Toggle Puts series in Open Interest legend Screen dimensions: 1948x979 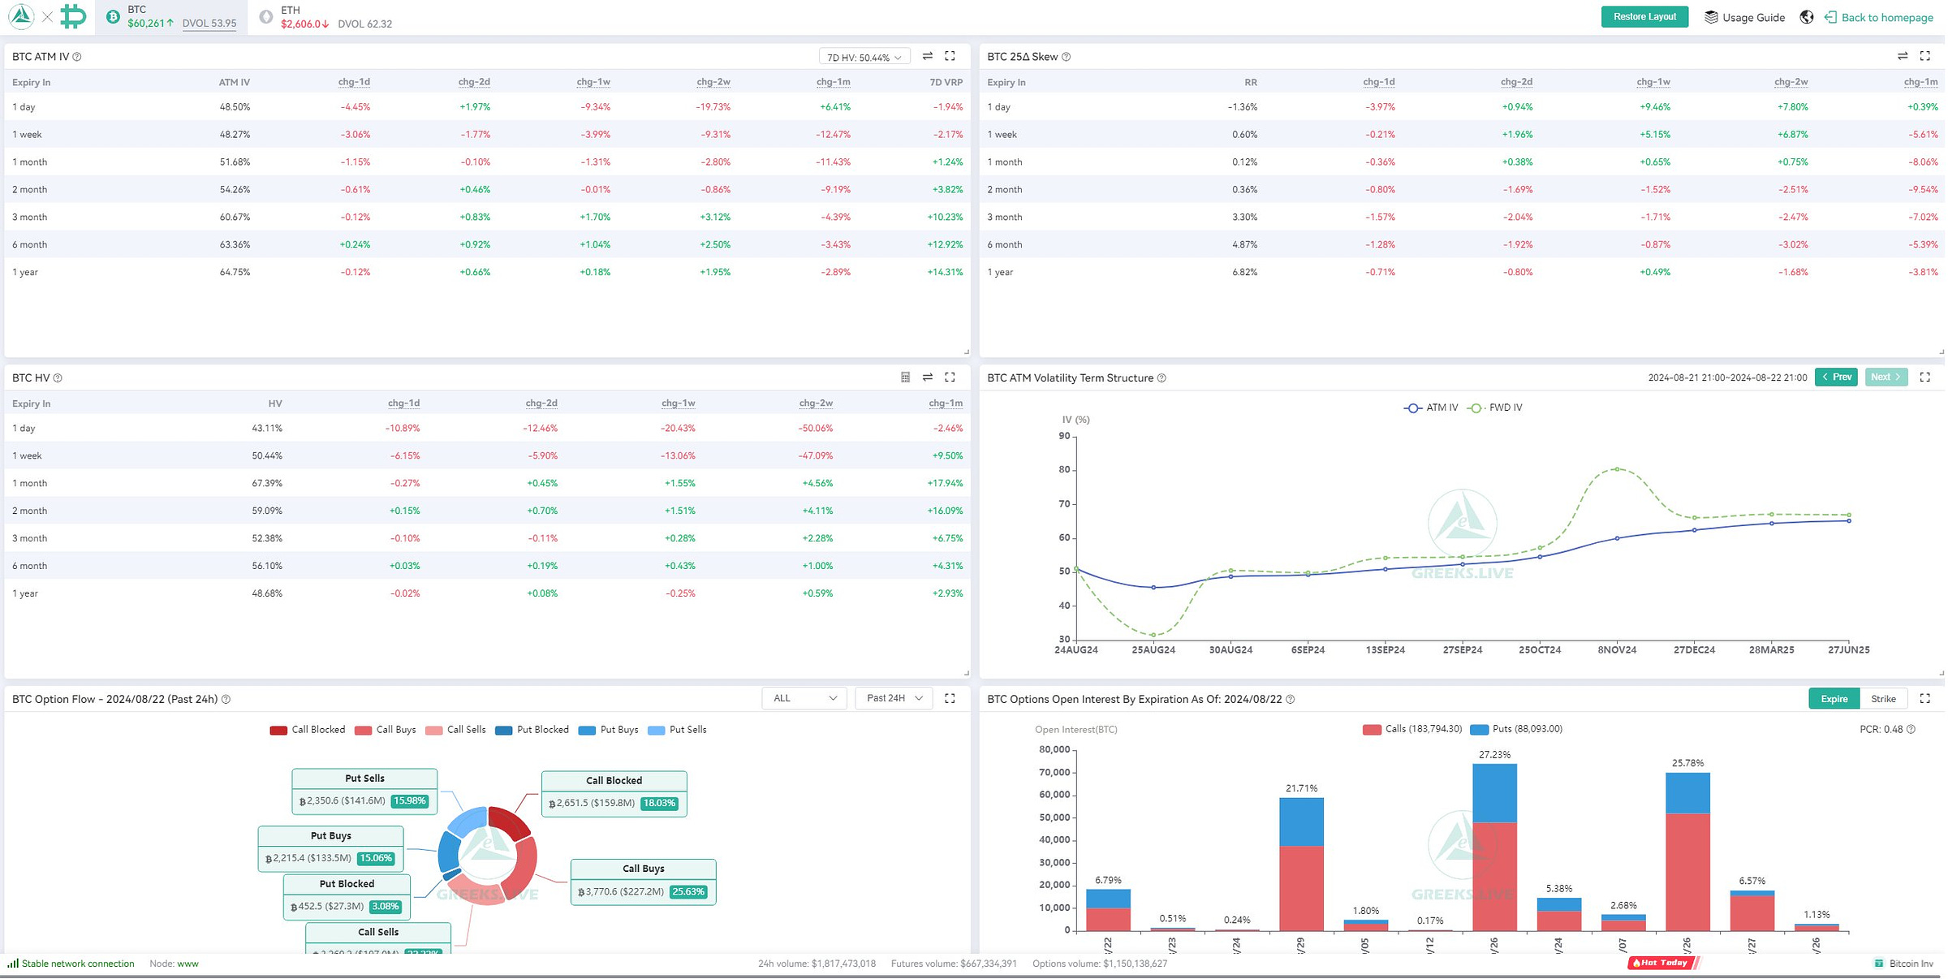[1516, 729]
